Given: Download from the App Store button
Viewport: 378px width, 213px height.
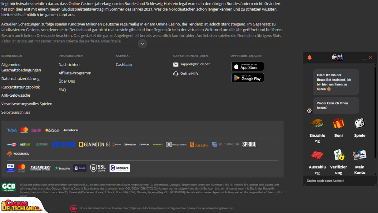Looking at the screenshot, I should click(x=247, y=66).
